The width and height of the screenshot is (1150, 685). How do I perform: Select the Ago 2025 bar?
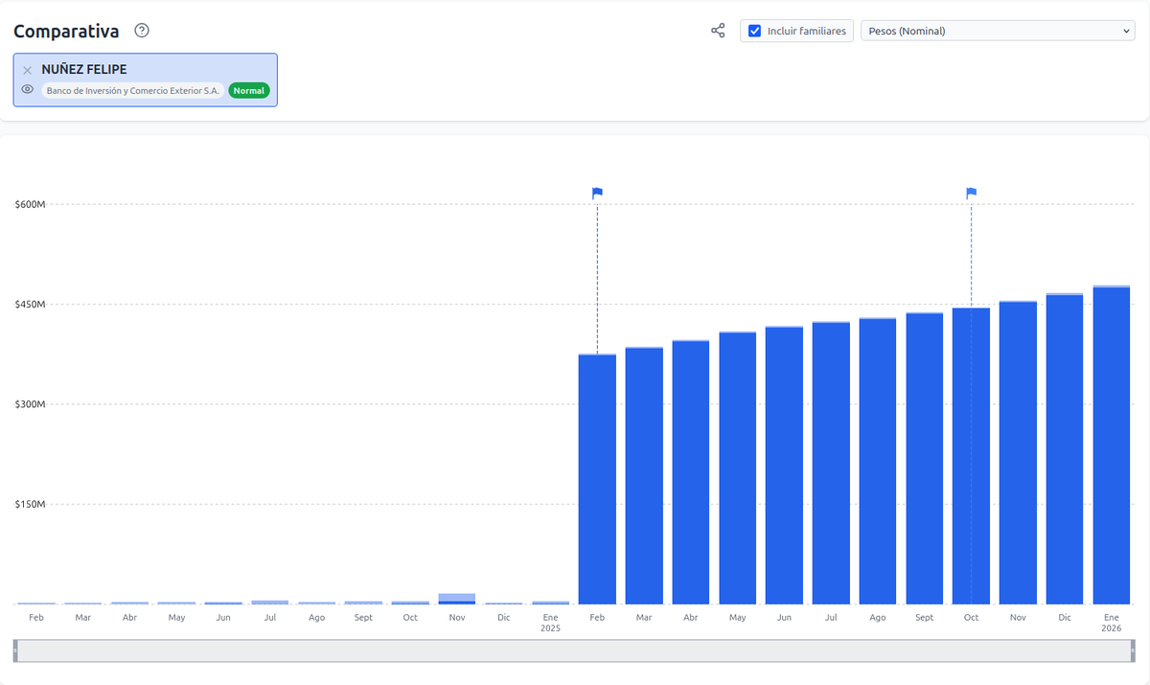[x=878, y=461]
